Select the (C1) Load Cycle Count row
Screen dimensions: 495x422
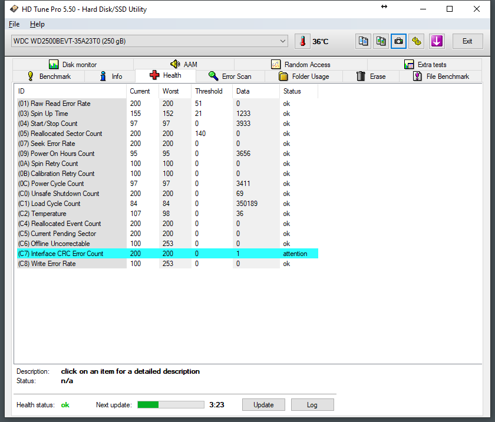point(167,204)
